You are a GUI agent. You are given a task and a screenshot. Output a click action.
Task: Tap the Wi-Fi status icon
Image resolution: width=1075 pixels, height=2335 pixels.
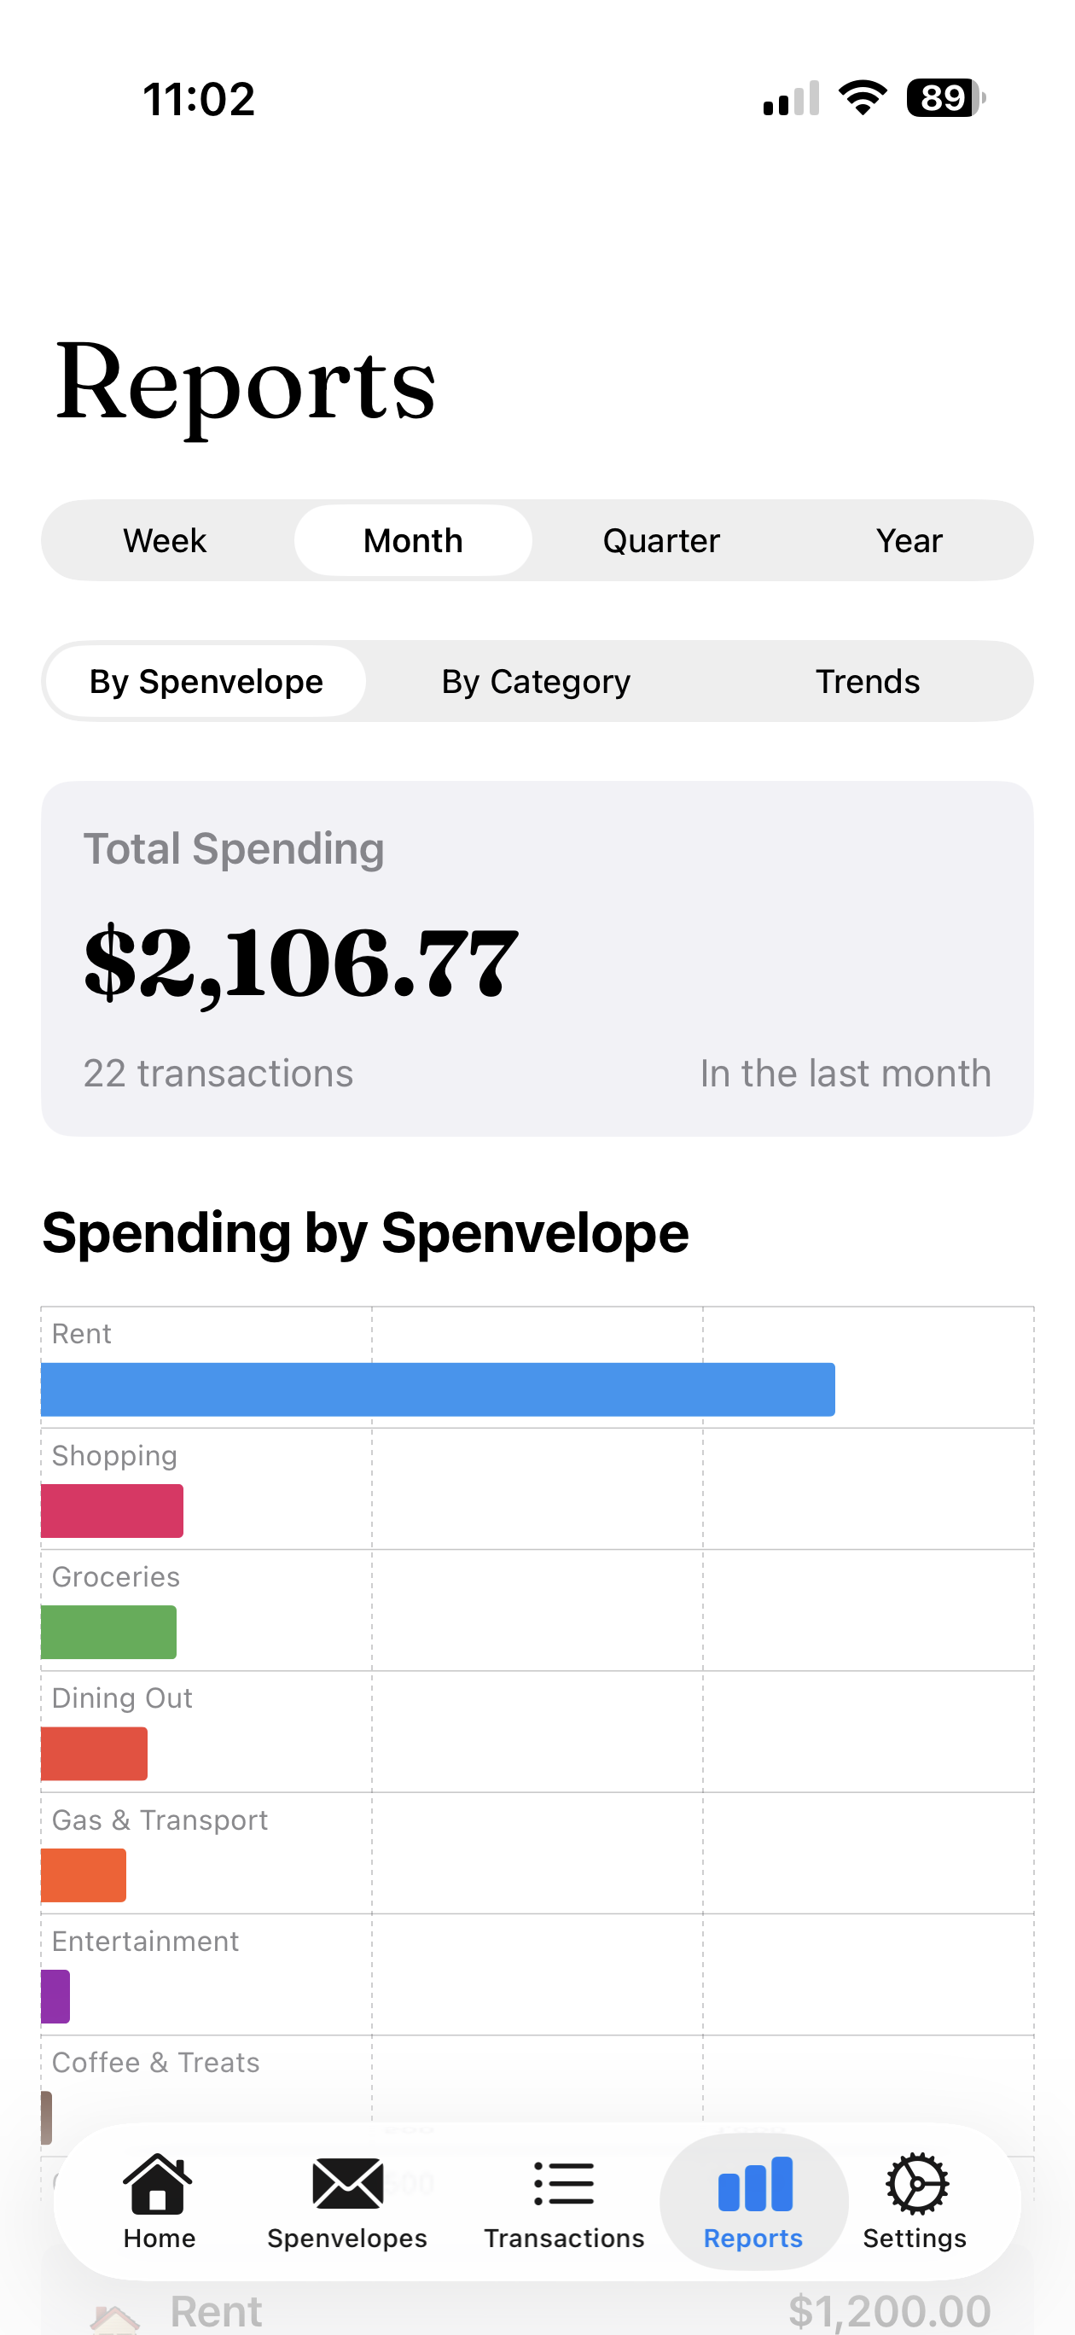862,98
